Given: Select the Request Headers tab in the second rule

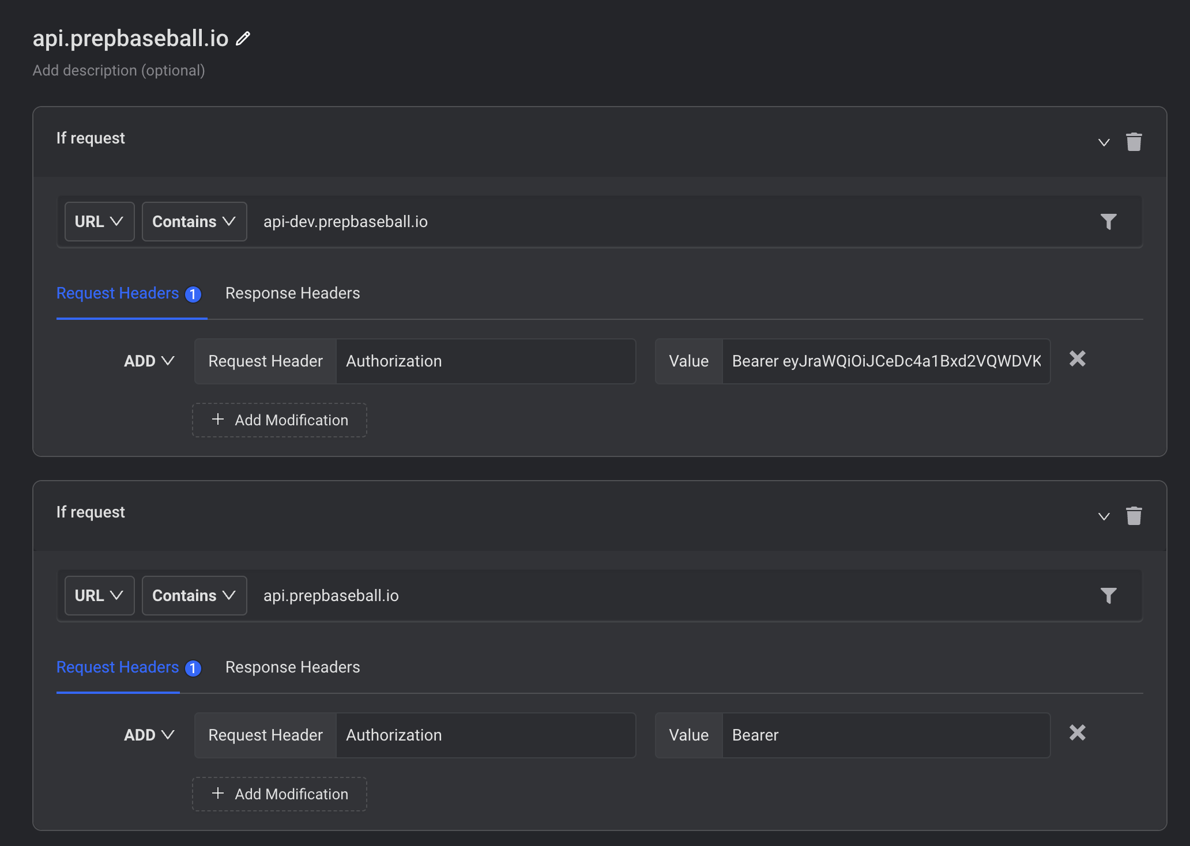Looking at the screenshot, I should (x=118, y=667).
